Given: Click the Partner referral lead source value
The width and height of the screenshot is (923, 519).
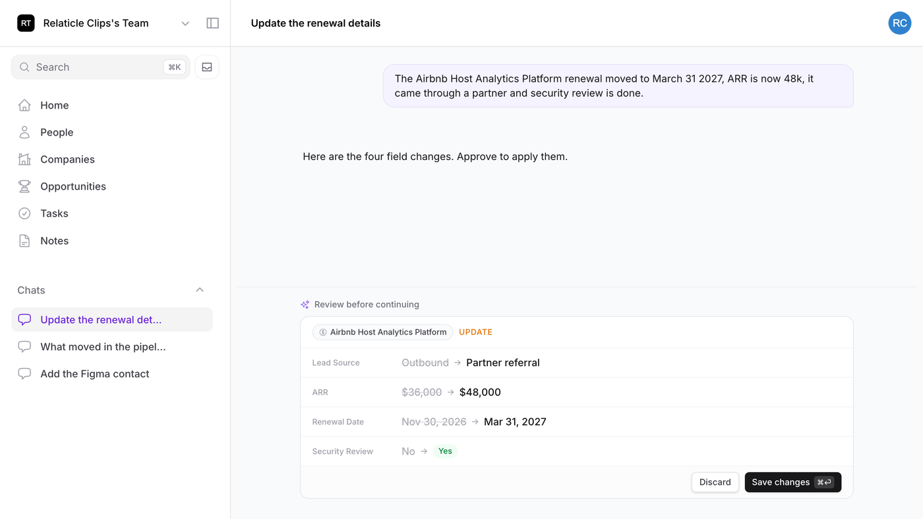Looking at the screenshot, I should pyautogui.click(x=503, y=362).
